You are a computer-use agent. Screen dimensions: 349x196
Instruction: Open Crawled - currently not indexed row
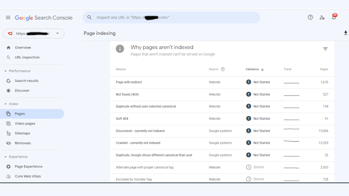222,143
